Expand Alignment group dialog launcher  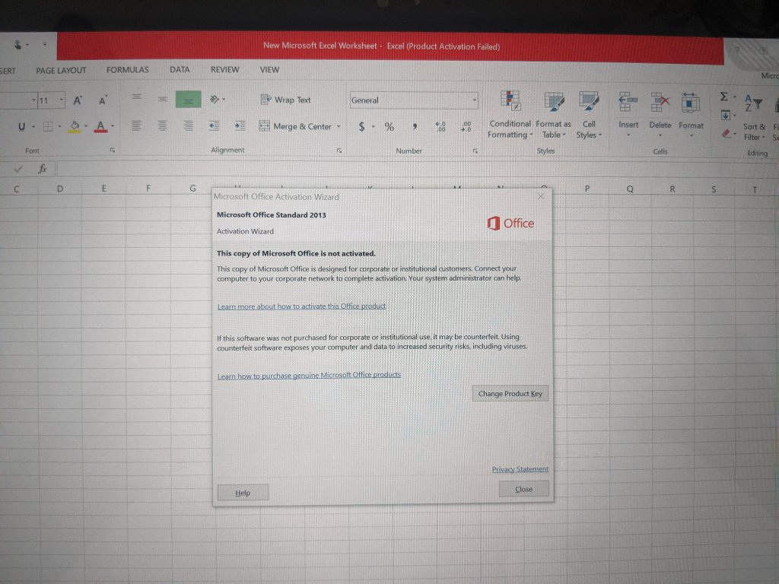[x=339, y=151]
